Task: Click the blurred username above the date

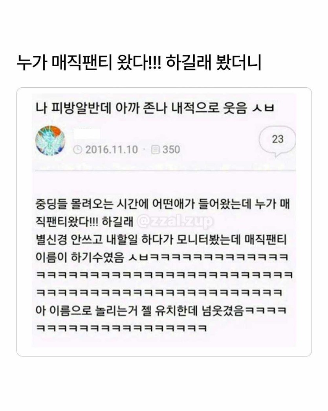Action: (87, 134)
